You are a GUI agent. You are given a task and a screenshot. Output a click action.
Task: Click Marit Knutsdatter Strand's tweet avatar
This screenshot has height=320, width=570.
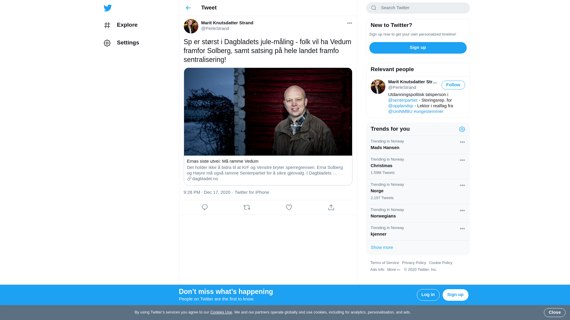tap(191, 26)
